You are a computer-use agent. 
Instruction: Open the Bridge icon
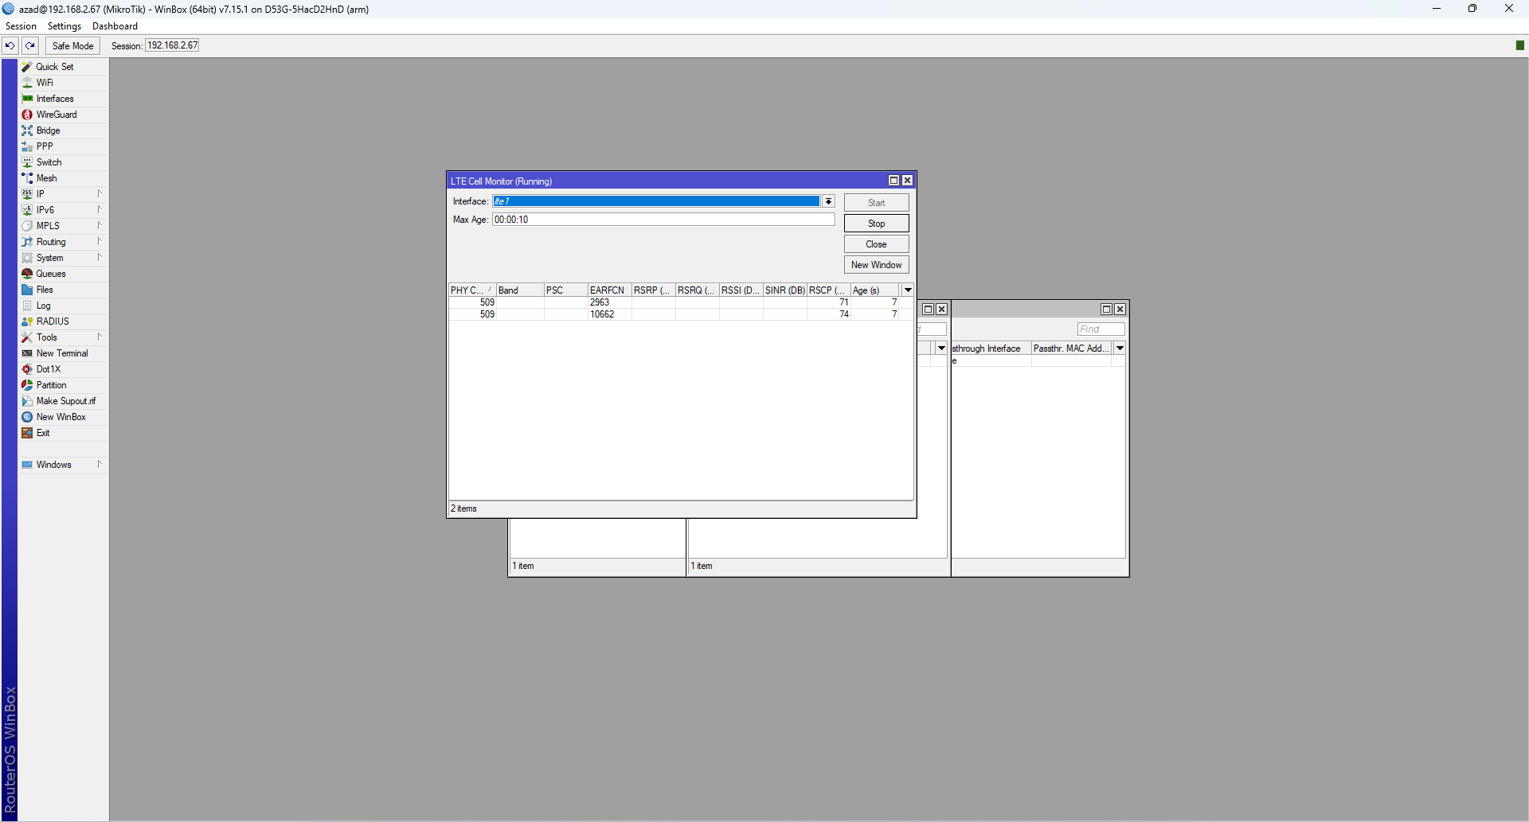(27, 131)
